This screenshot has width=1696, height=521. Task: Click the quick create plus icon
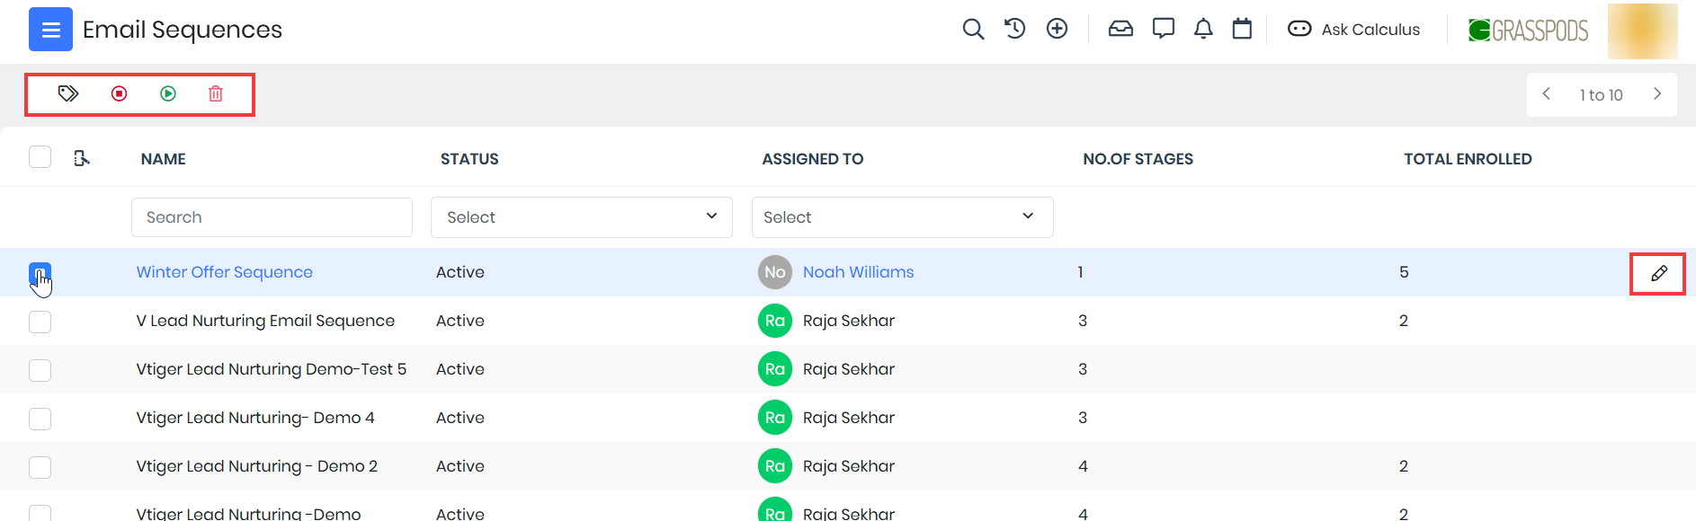point(1057,29)
